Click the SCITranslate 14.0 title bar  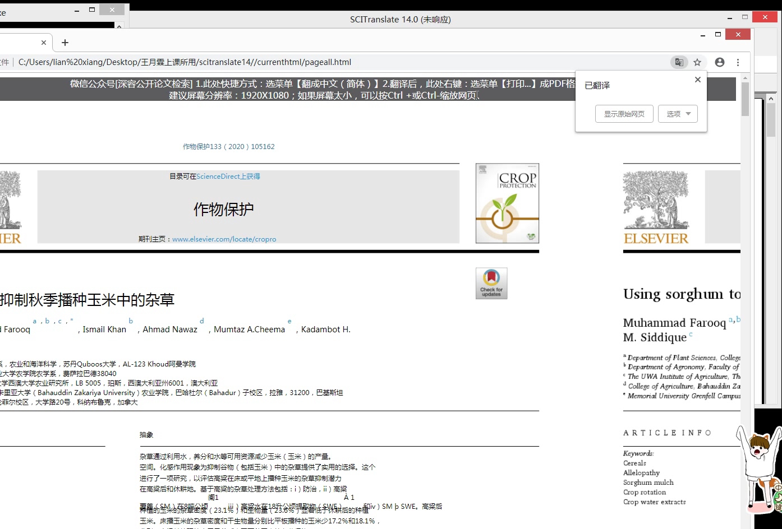tap(401, 19)
